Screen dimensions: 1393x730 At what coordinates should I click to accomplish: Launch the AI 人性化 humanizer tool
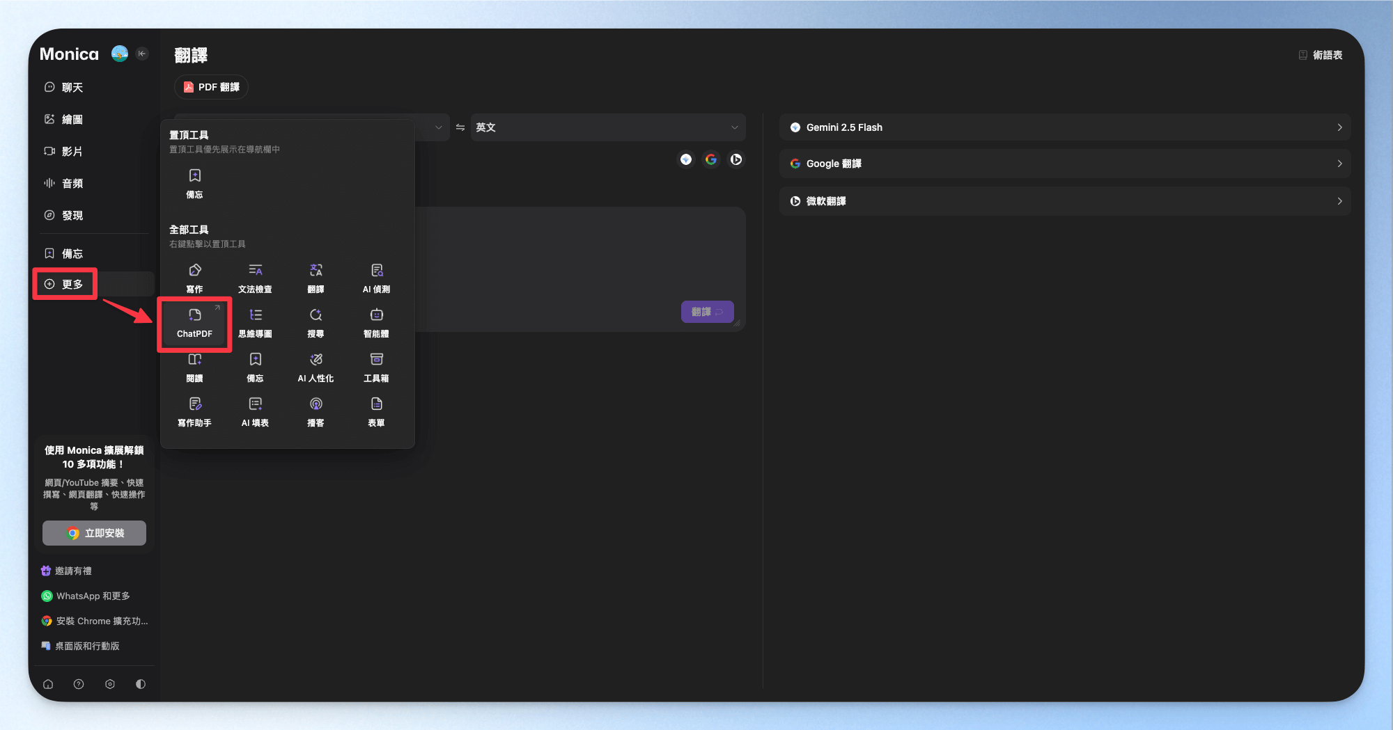(316, 367)
